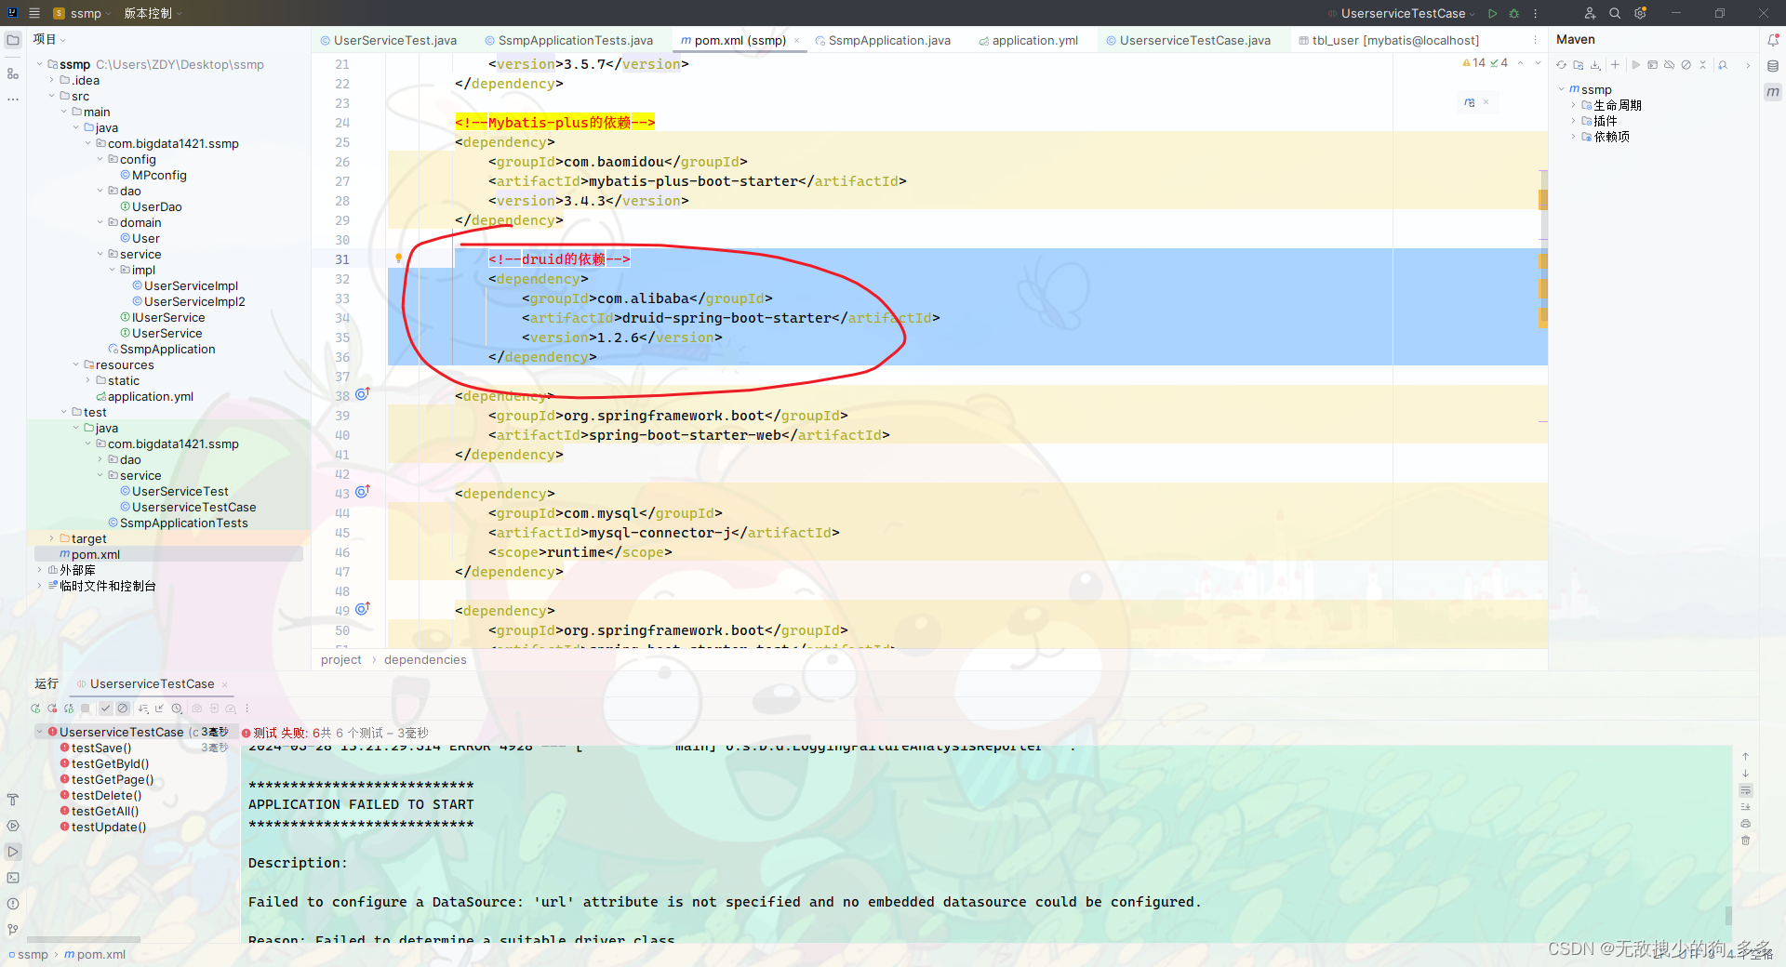The image size is (1786, 967).
Task: Click the IDE settings gear icon
Action: click(x=1641, y=13)
